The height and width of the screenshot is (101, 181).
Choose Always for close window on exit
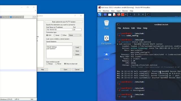[x=47, y=64]
